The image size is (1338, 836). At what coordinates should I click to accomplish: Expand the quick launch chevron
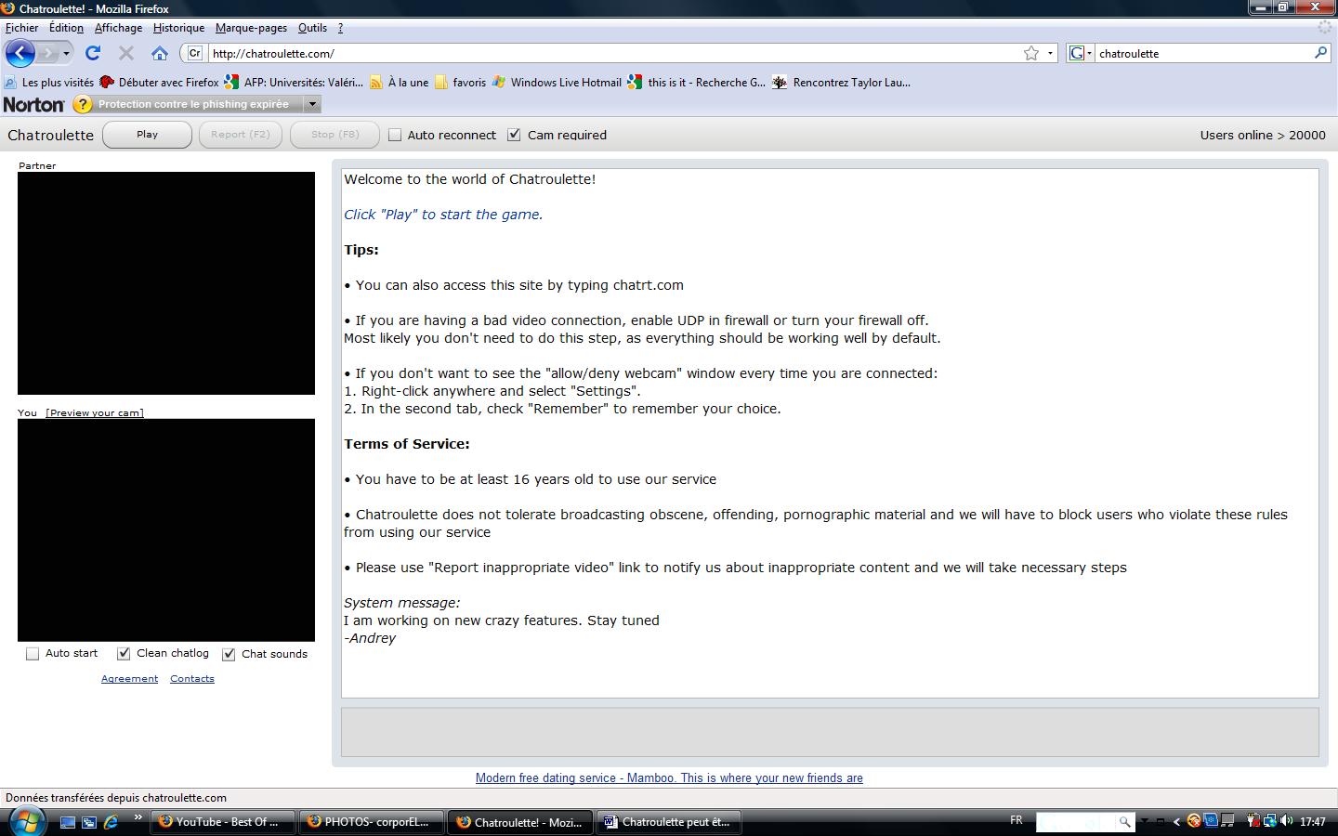(x=138, y=818)
